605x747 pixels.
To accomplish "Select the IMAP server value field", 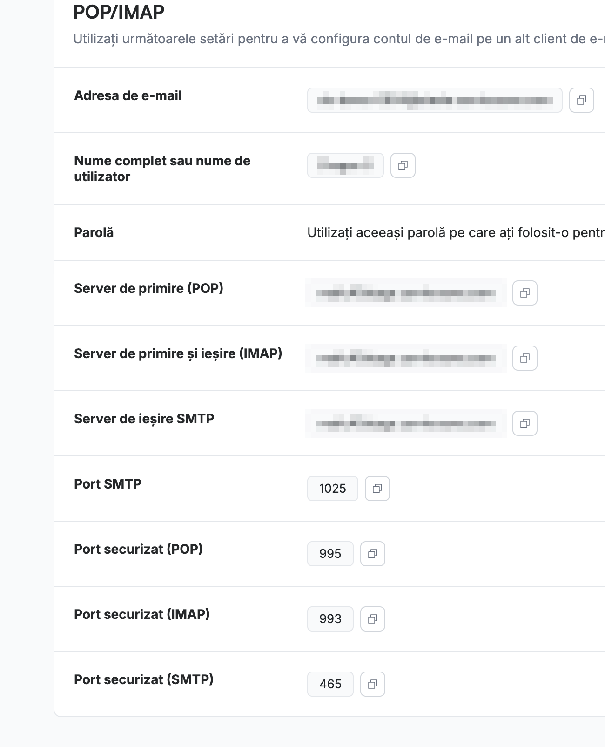I will click(406, 358).
